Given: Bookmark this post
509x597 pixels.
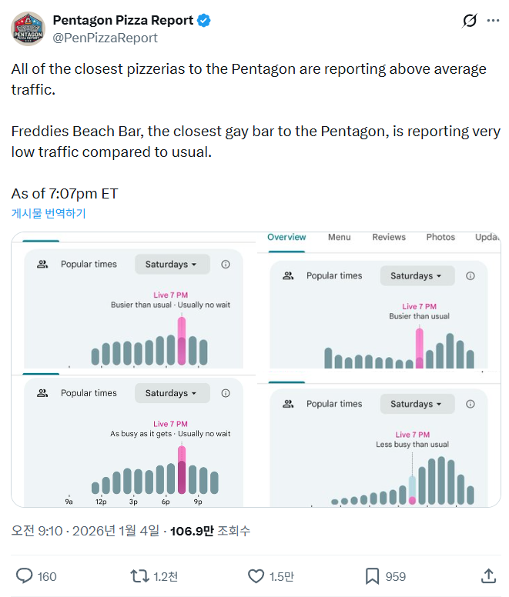Looking at the screenshot, I should click(372, 575).
